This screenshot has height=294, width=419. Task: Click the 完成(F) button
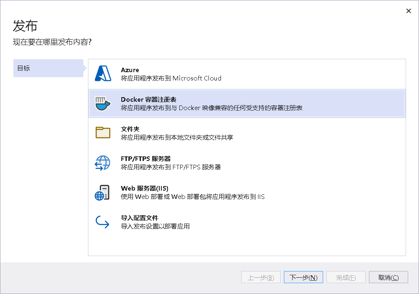346,277
